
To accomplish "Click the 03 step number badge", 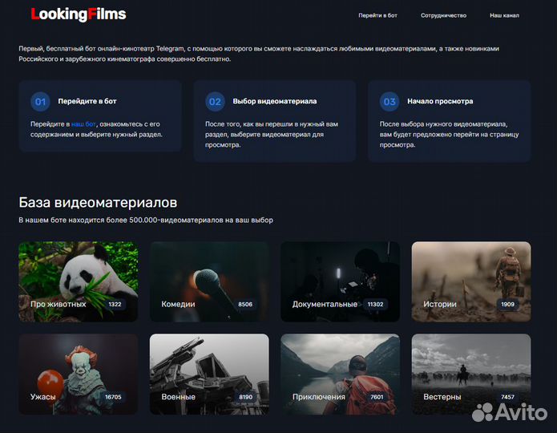I will (x=389, y=102).
